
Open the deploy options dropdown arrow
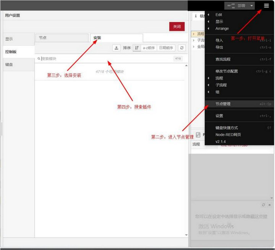[x=251, y=6]
